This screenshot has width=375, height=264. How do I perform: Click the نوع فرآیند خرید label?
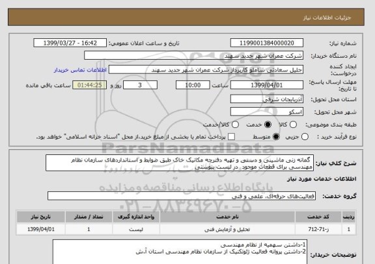(x=337, y=137)
